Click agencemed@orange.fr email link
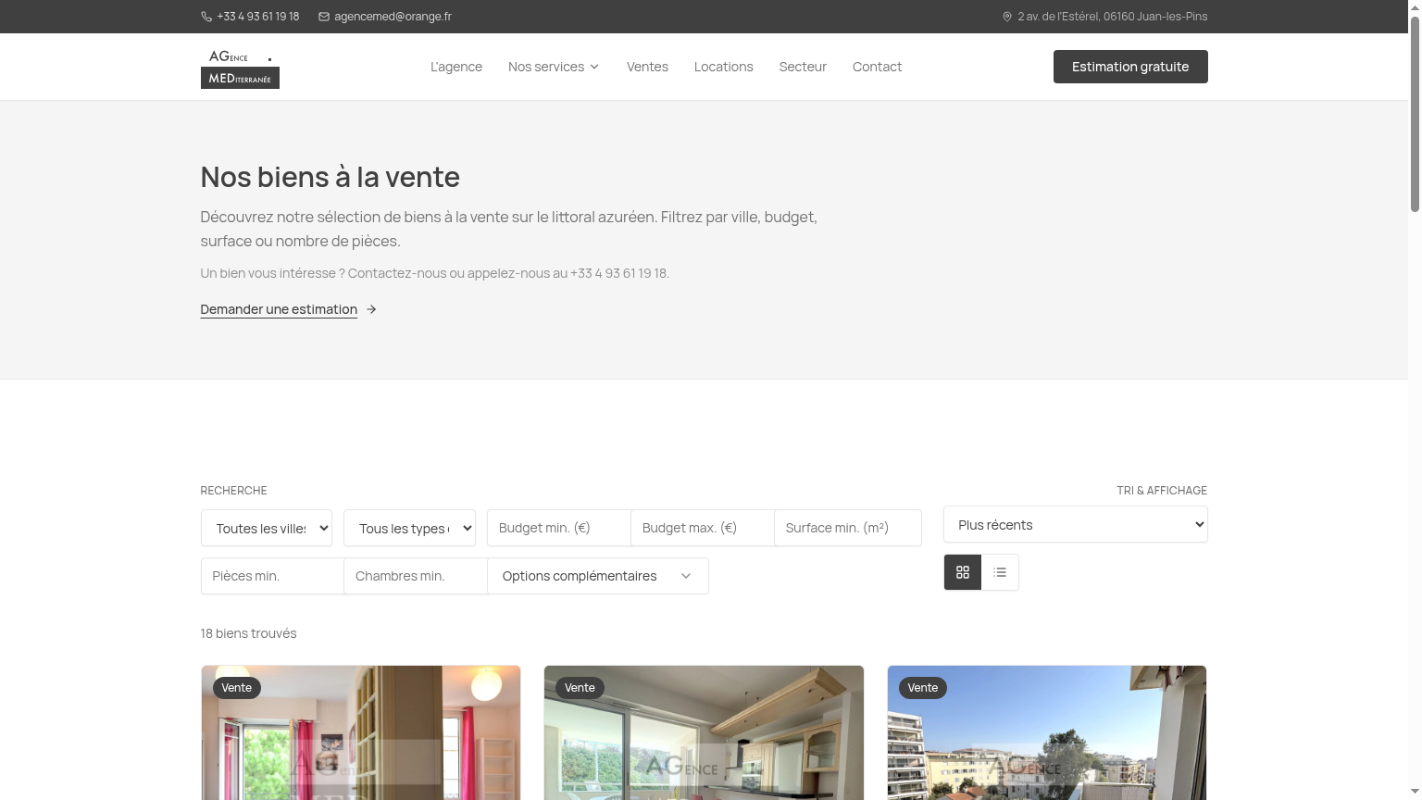 pos(393,17)
